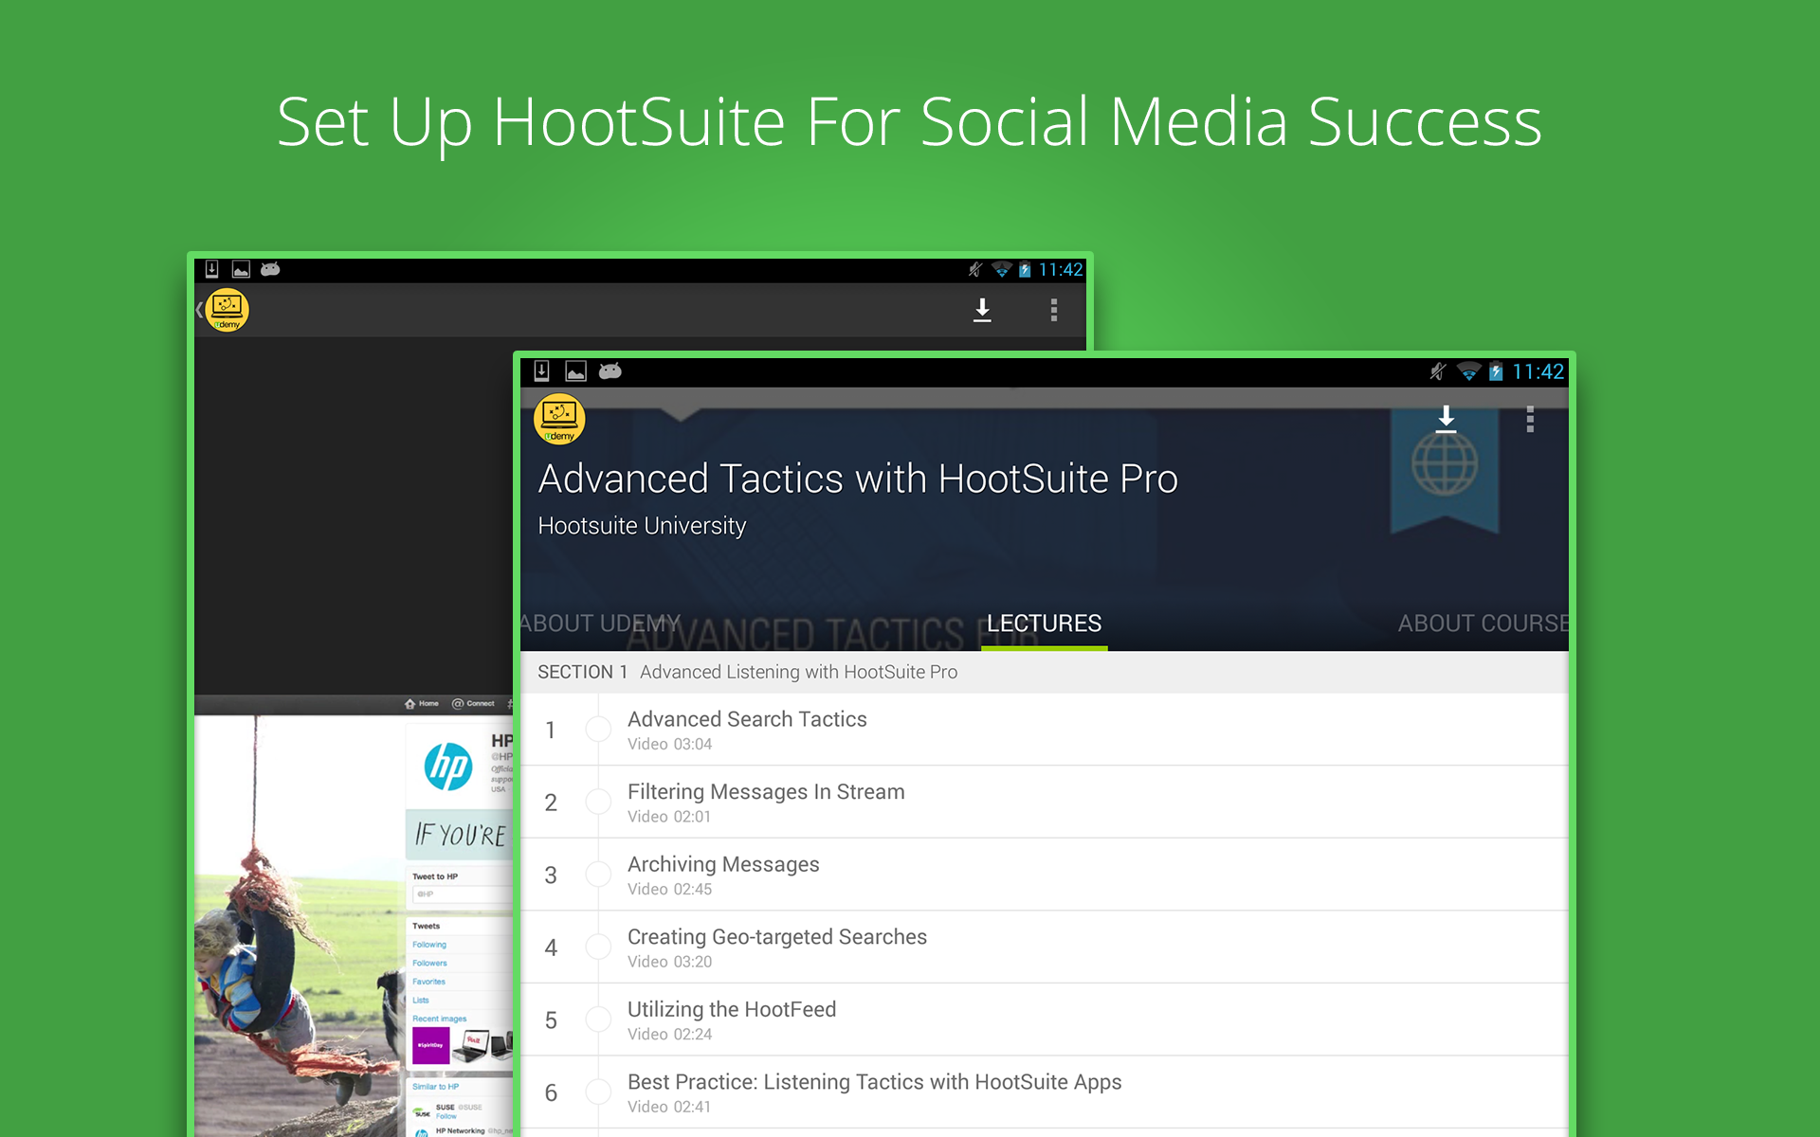Select the LECTURES tab

point(1044,623)
